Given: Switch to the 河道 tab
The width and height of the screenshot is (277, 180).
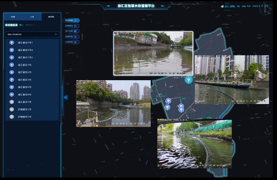Looking at the screenshot, I should (x=13, y=17).
